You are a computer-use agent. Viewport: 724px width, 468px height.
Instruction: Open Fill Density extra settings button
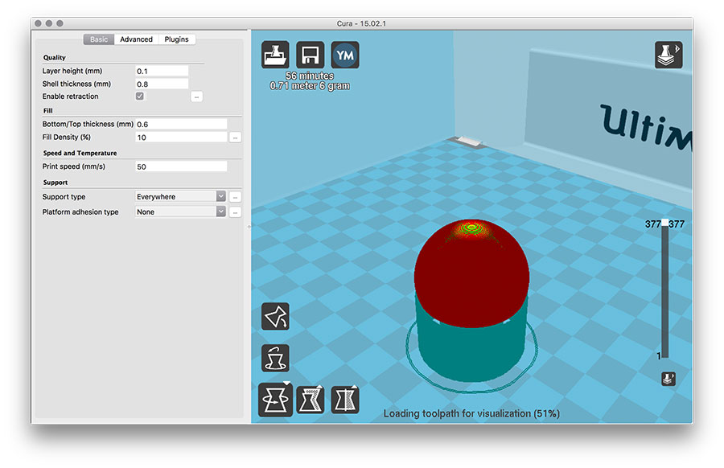pyautogui.click(x=235, y=138)
